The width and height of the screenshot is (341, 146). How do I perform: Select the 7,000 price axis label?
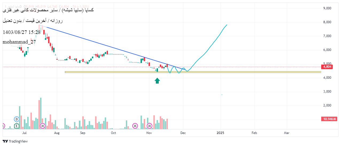327,36
